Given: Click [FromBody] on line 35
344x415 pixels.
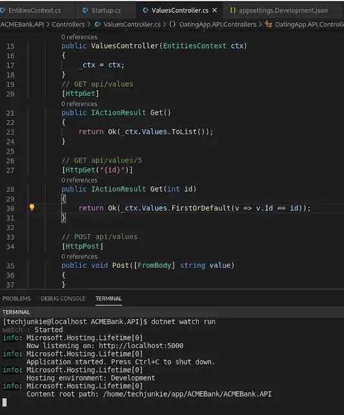Looking at the screenshot, I should tap(155, 265).
